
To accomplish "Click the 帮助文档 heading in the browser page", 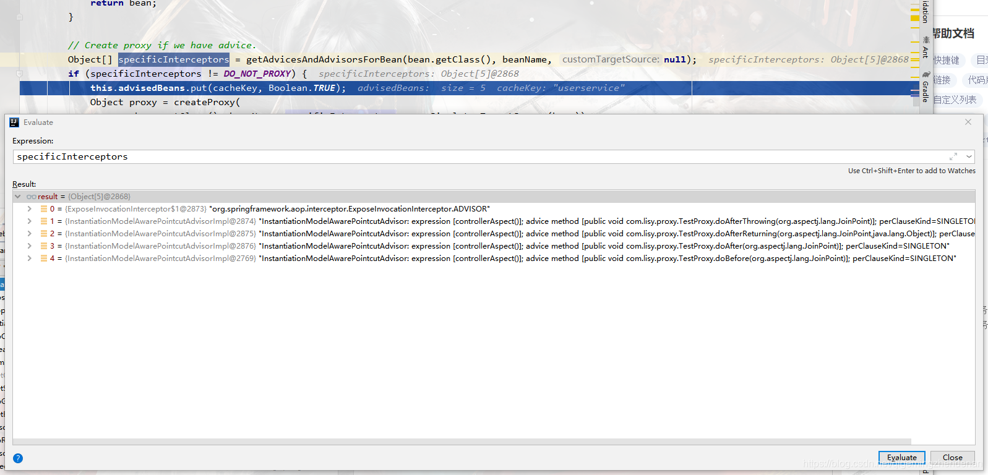I will (x=953, y=33).
